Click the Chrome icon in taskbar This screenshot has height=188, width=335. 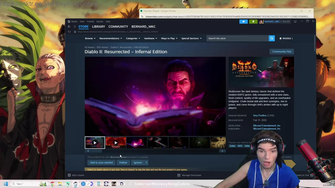[53, 184]
